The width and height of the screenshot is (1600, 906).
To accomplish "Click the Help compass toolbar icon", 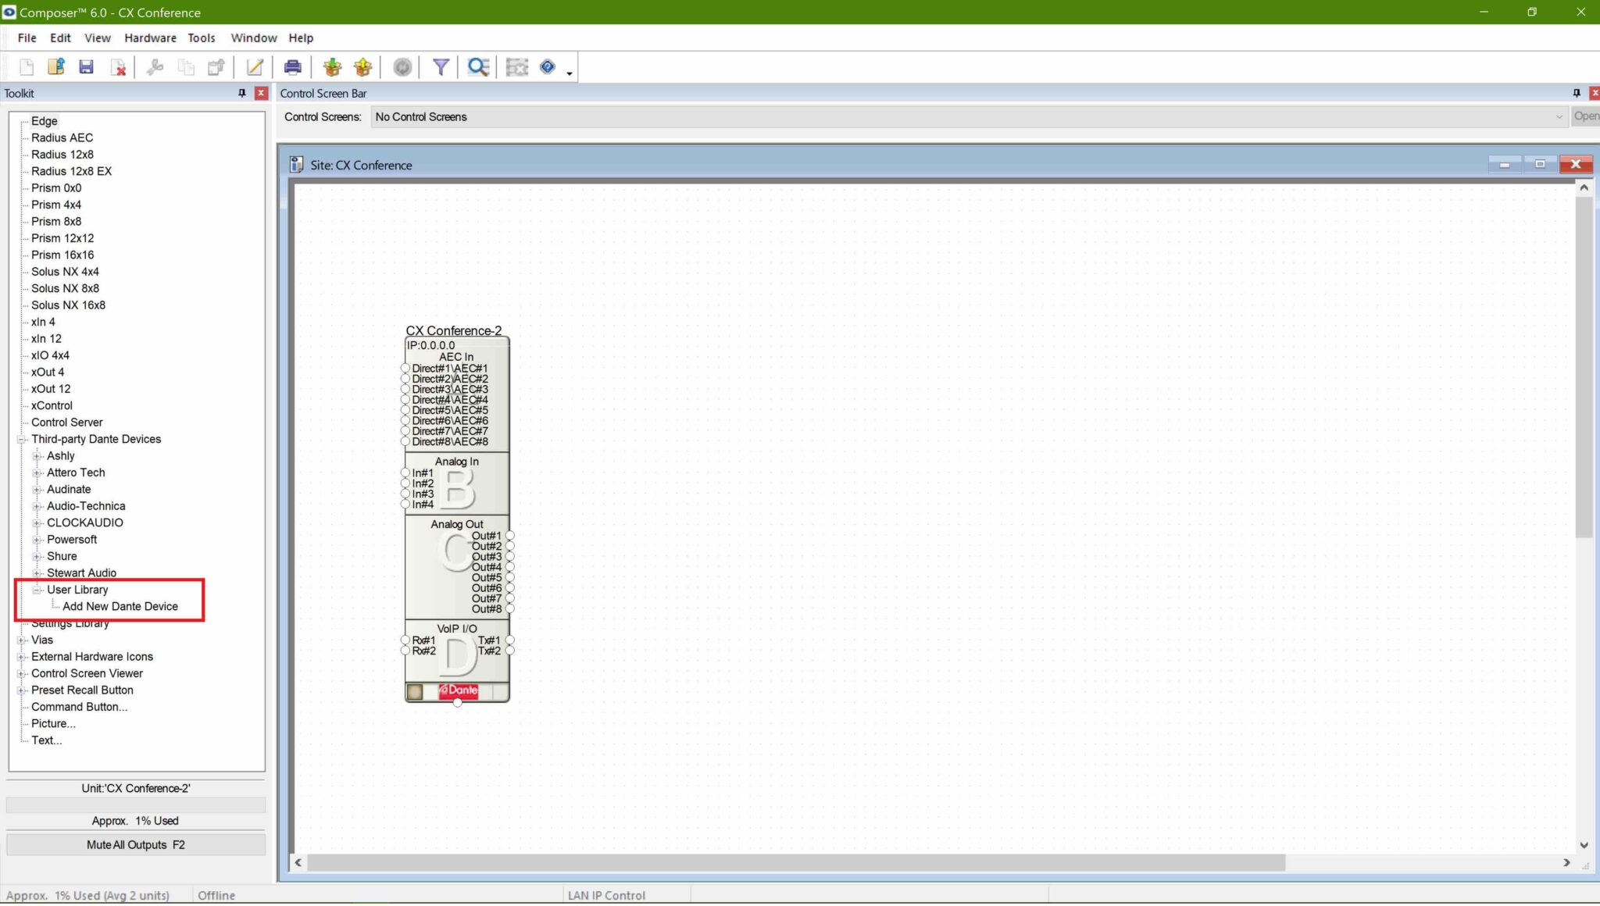I will click(x=549, y=67).
